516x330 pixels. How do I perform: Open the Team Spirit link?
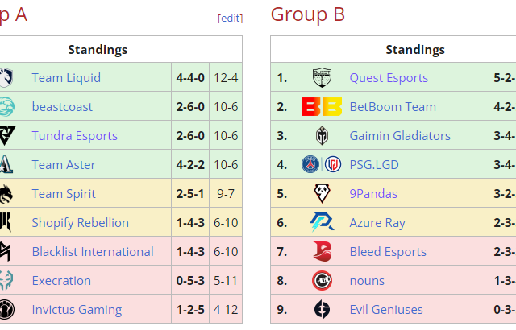click(x=64, y=194)
